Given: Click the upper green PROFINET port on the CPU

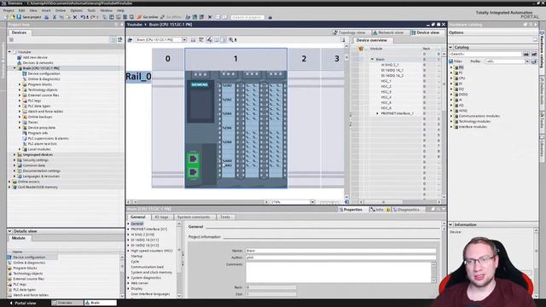Looking at the screenshot, I should point(193,159).
